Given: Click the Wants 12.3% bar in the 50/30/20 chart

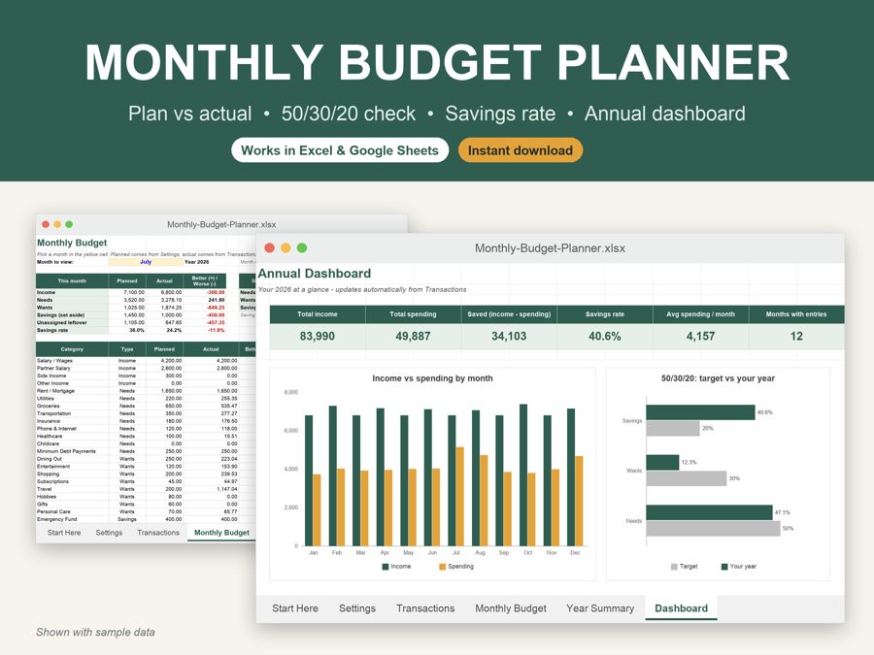Looking at the screenshot, I should pos(662,462).
